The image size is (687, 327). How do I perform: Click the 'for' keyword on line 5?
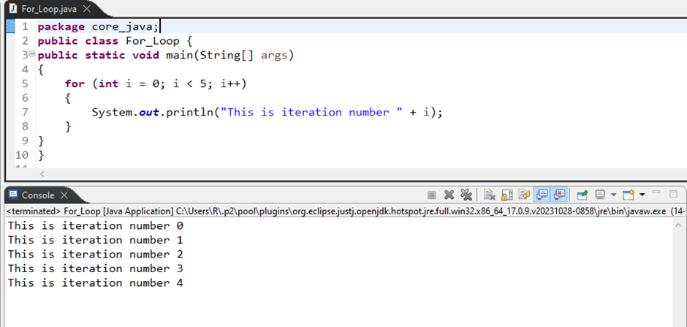coord(75,83)
